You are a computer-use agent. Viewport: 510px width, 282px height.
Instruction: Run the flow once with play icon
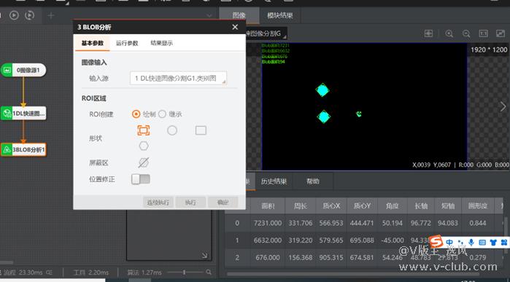[x=14, y=15]
